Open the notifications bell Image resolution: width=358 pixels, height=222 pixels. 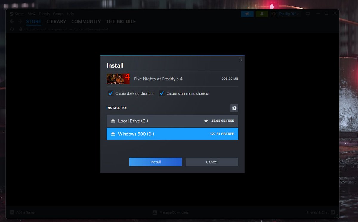point(262,14)
